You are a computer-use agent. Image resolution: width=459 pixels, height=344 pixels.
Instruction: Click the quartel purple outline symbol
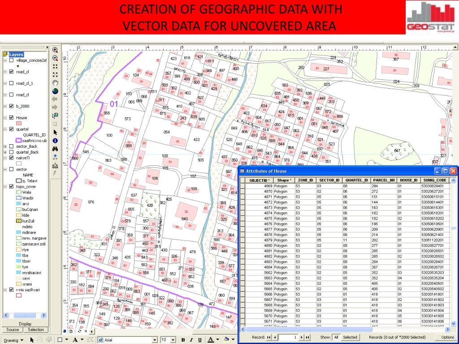19,140
